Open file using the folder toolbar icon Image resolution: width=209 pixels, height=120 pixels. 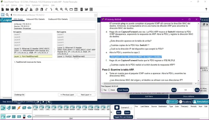pyautogui.click(x=7, y=10)
